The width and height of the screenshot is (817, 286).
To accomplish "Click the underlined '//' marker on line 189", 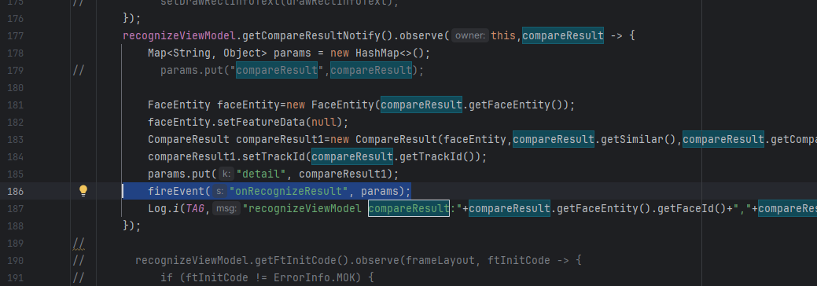I will coord(79,244).
